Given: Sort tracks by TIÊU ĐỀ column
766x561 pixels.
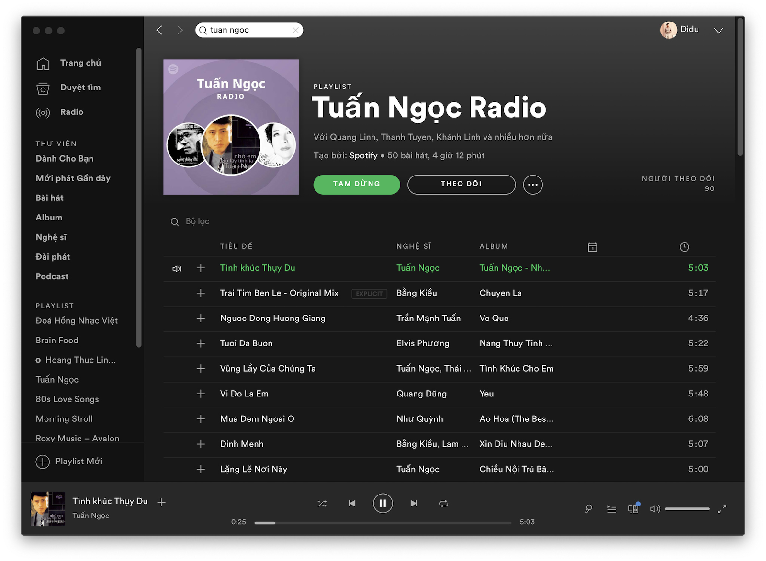Looking at the screenshot, I should click(237, 246).
